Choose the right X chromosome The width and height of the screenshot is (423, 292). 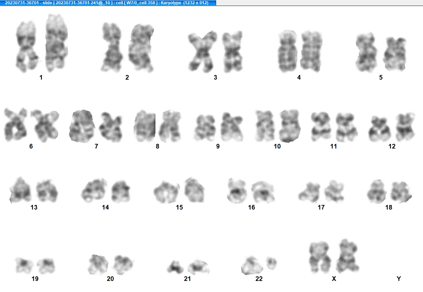coord(348,256)
